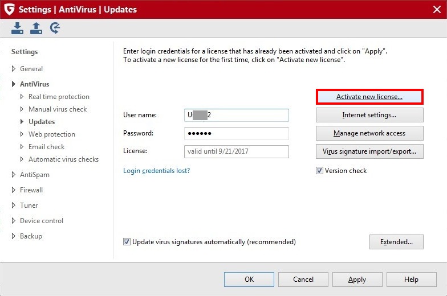The width and height of the screenshot is (447, 296).
Task: Click the Apply button
Action: [357, 279]
